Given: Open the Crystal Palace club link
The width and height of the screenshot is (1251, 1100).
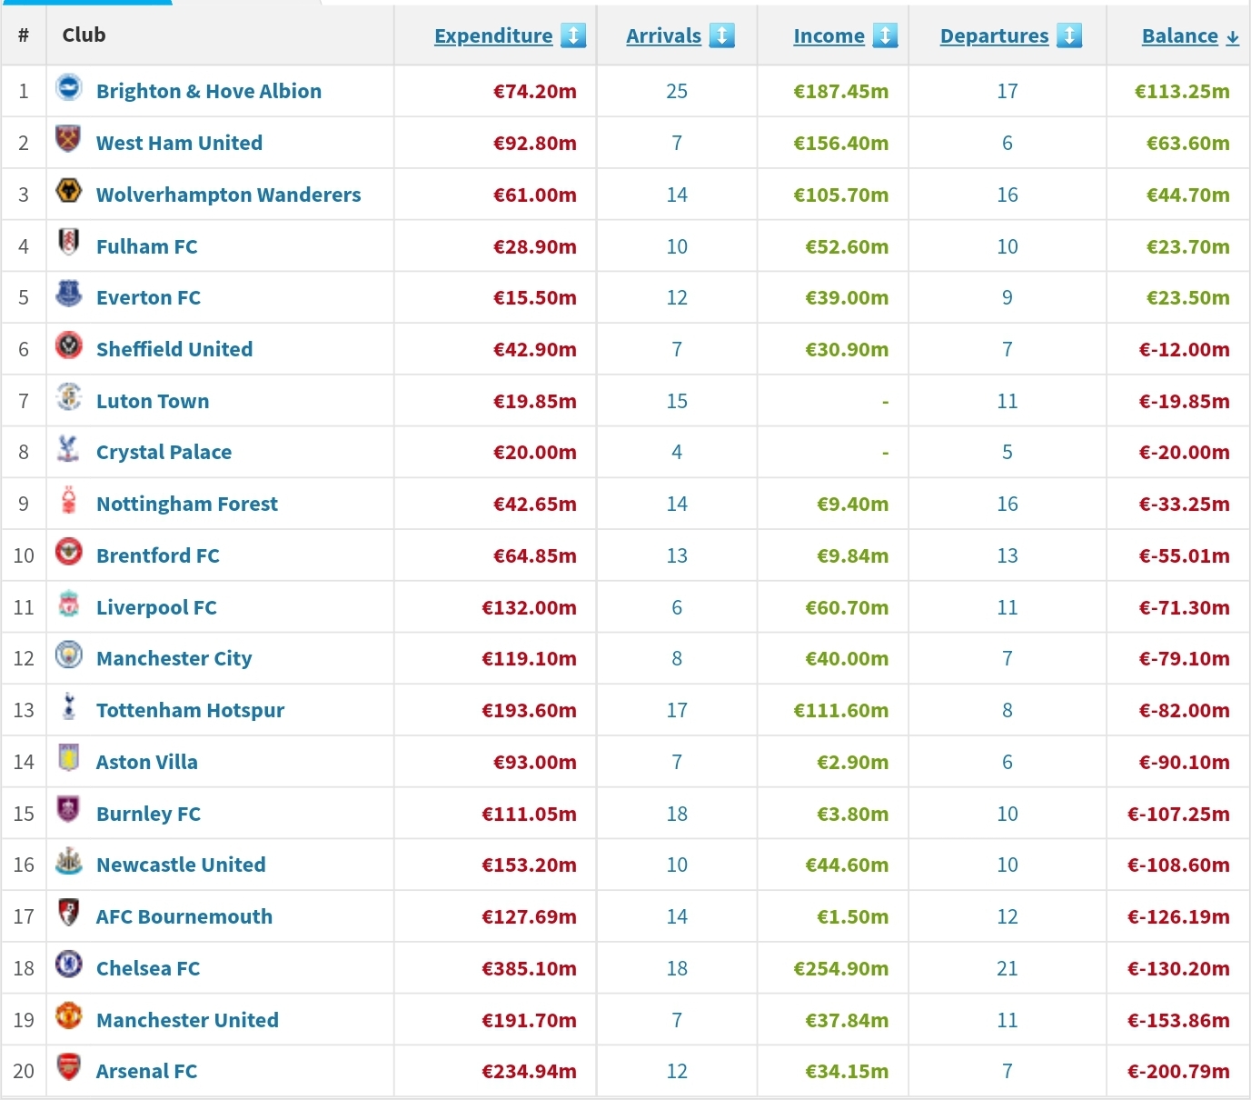Looking at the screenshot, I should 164,452.
